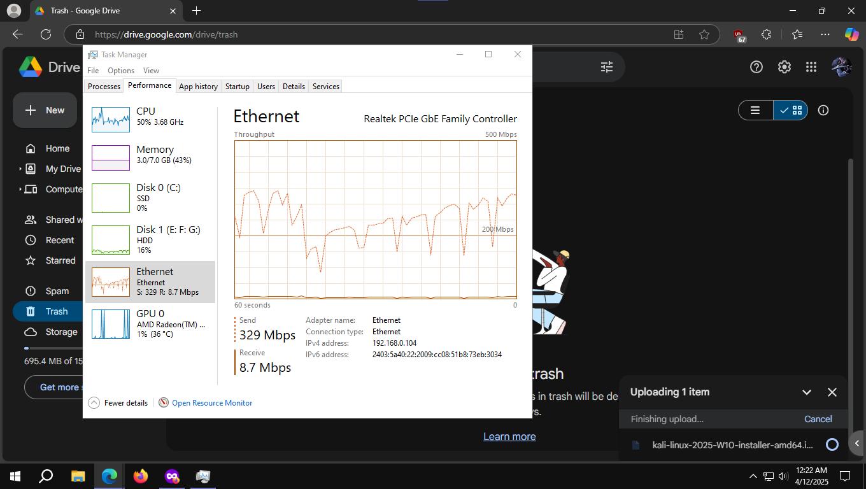Expand the Computers tree arrow
The height and width of the screenshot is (489, 866).
tap(20, 189)
